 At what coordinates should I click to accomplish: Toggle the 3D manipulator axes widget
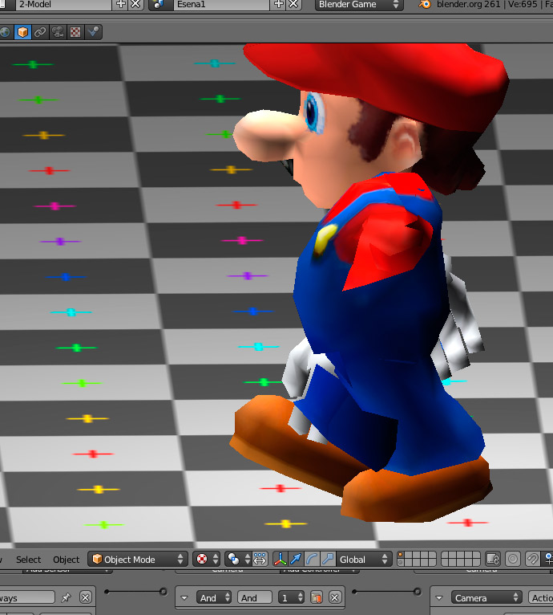281,559
